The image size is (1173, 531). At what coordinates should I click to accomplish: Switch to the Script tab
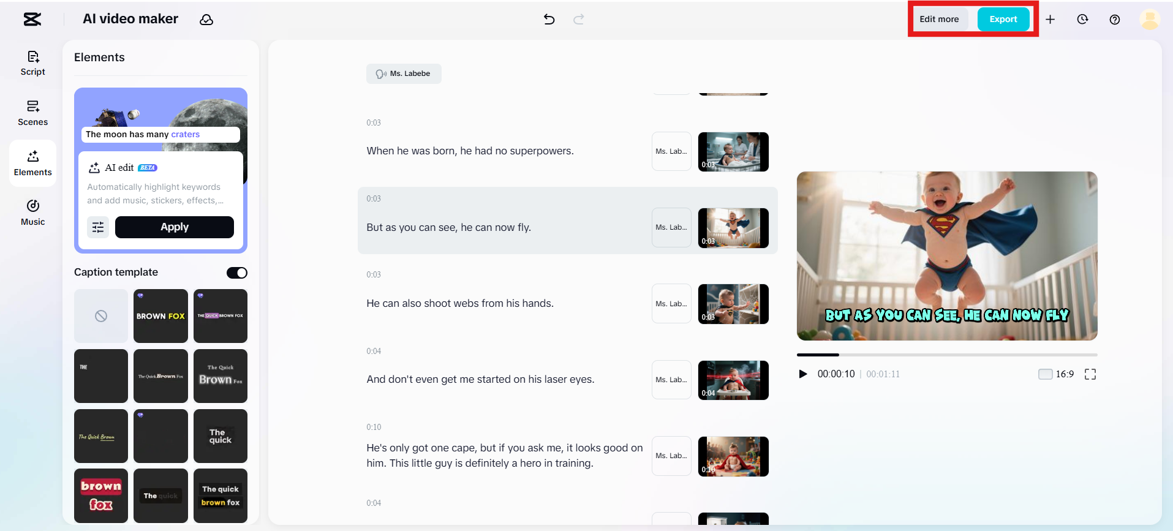coord(33,63)
